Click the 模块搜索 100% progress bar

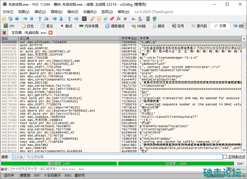[59, 164]
